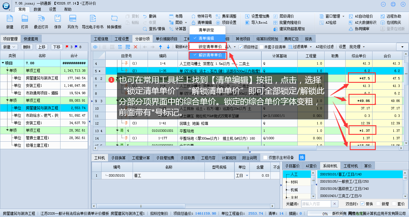Check the 仅显示主材设备 checkbox
The height and width of the screenshot is (217, 409).
(265, 158)
